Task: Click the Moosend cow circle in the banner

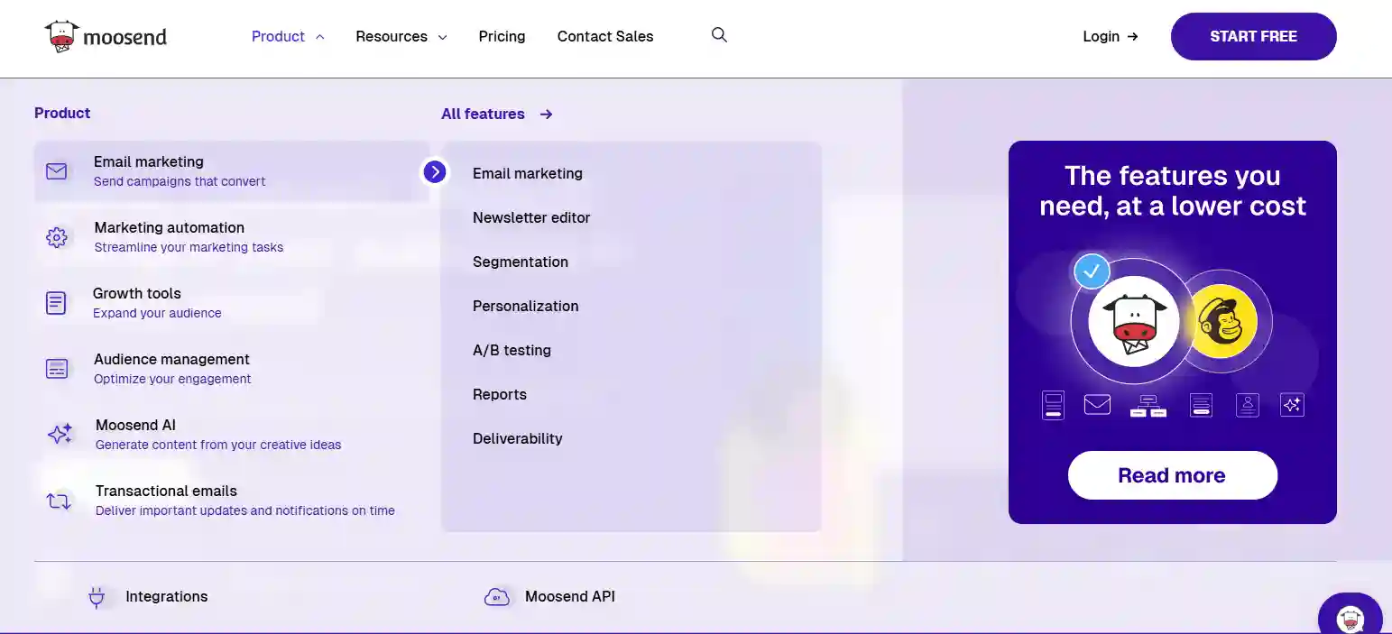Action: click(1134, 321)
